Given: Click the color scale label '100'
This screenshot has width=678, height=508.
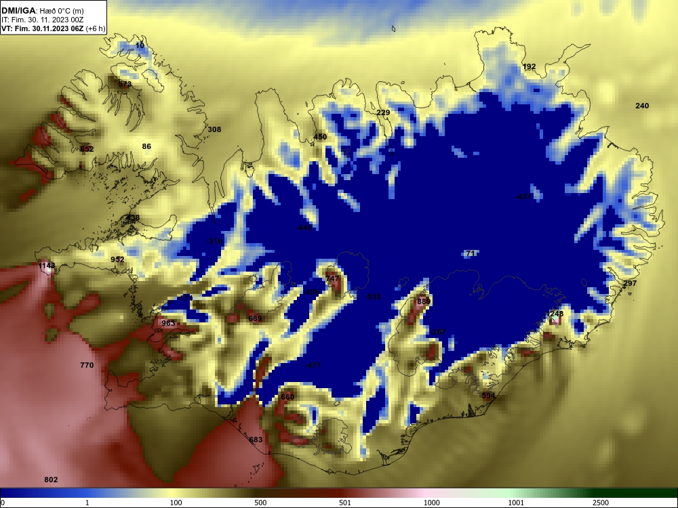Looking at the screenshot, I should pyautogui.click(x=176, y=503).
